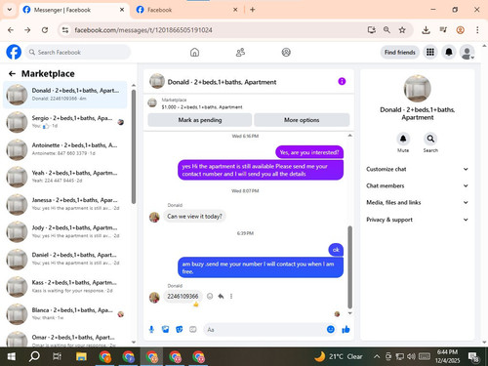Open the Chrome zoom magnifier icon
This screenshot has width=488, height=366.
[x=386, y=30]
